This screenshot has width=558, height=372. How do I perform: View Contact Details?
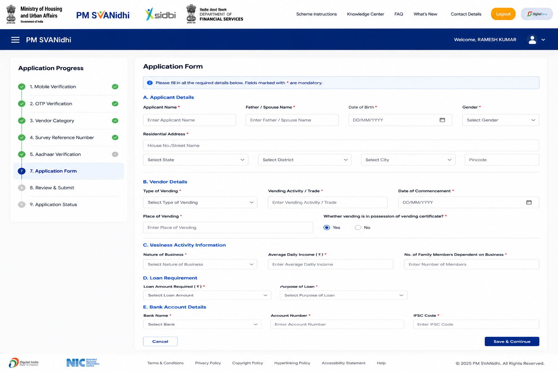tap(466, 14)
